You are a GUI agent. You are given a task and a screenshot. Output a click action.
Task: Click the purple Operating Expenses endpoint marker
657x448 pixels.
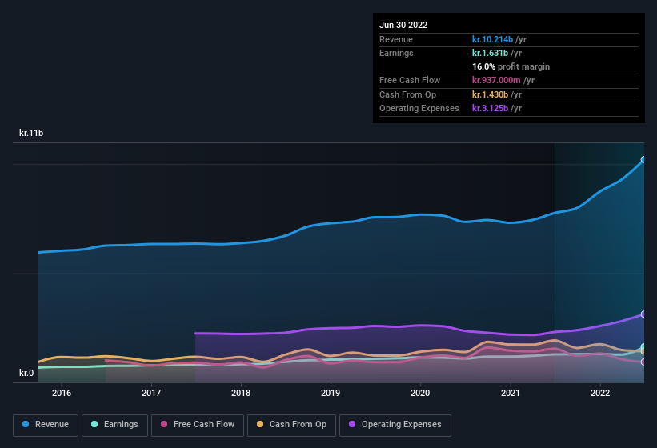click(x=643, y=314)
